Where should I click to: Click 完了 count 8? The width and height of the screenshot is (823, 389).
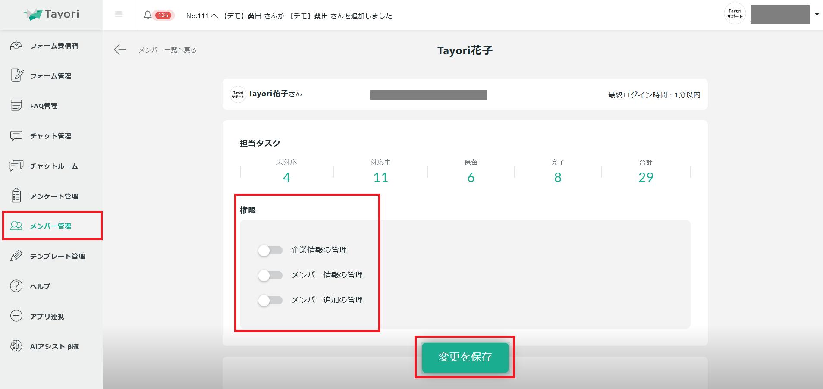[558, 177]
